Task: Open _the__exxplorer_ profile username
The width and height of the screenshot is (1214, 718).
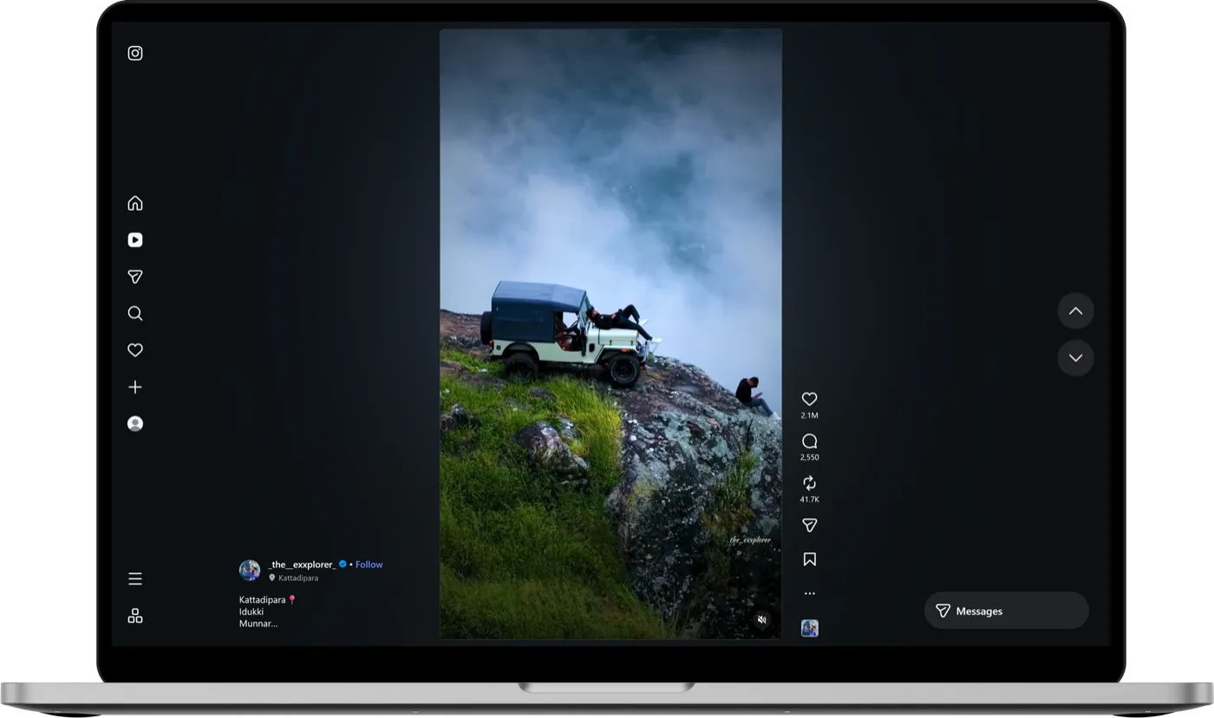Action: [x=302, y=565]
